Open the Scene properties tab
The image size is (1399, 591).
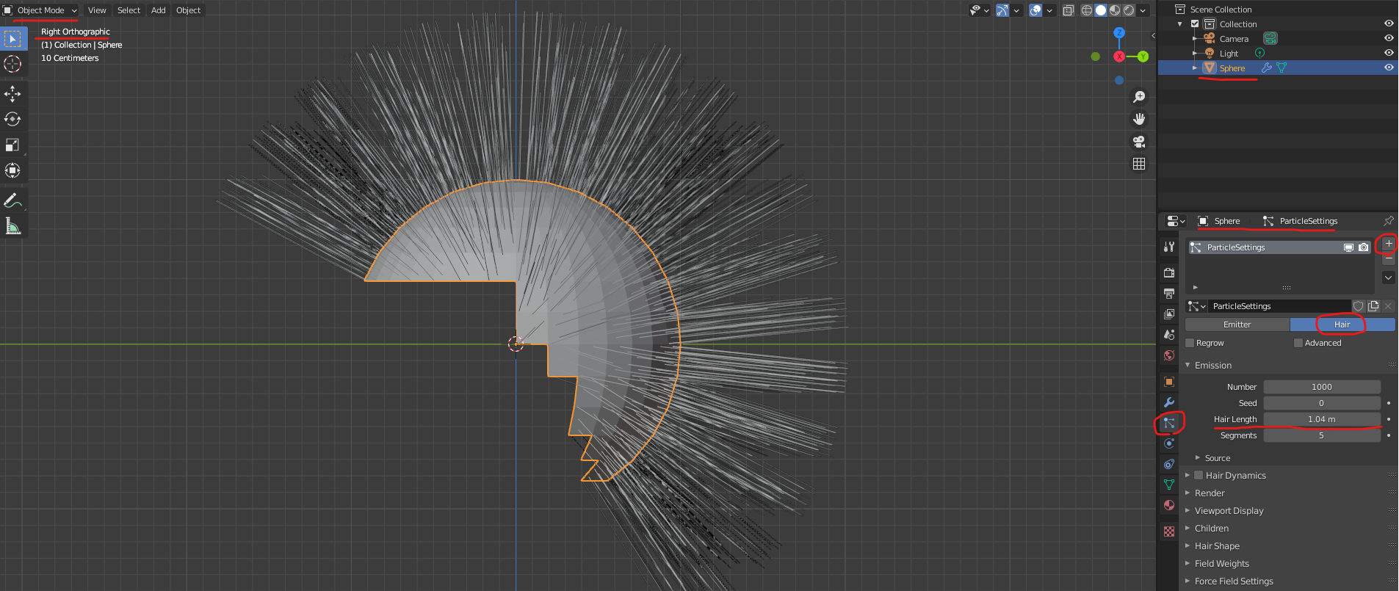tap(1169, 334)
